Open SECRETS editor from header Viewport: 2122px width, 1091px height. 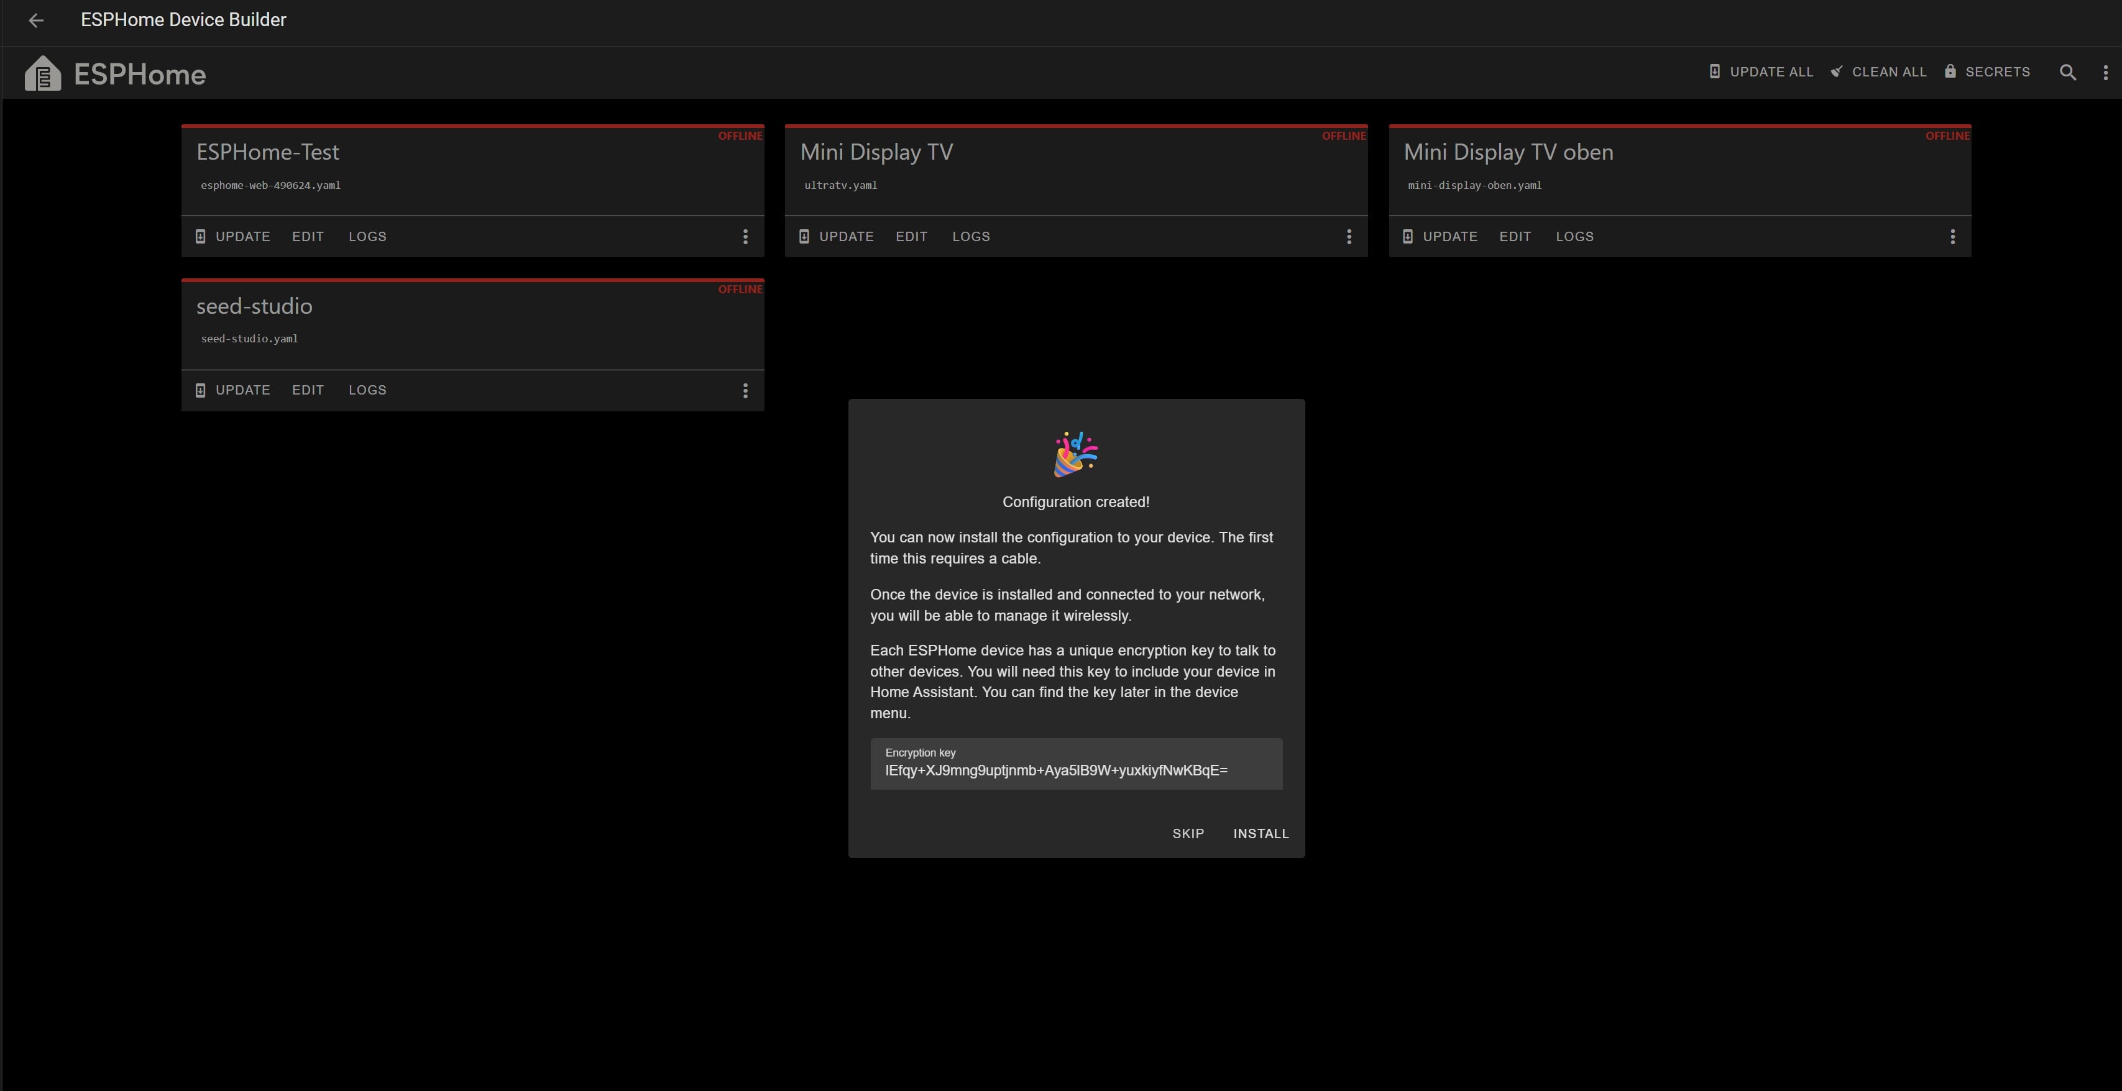tap(1987, 73)
